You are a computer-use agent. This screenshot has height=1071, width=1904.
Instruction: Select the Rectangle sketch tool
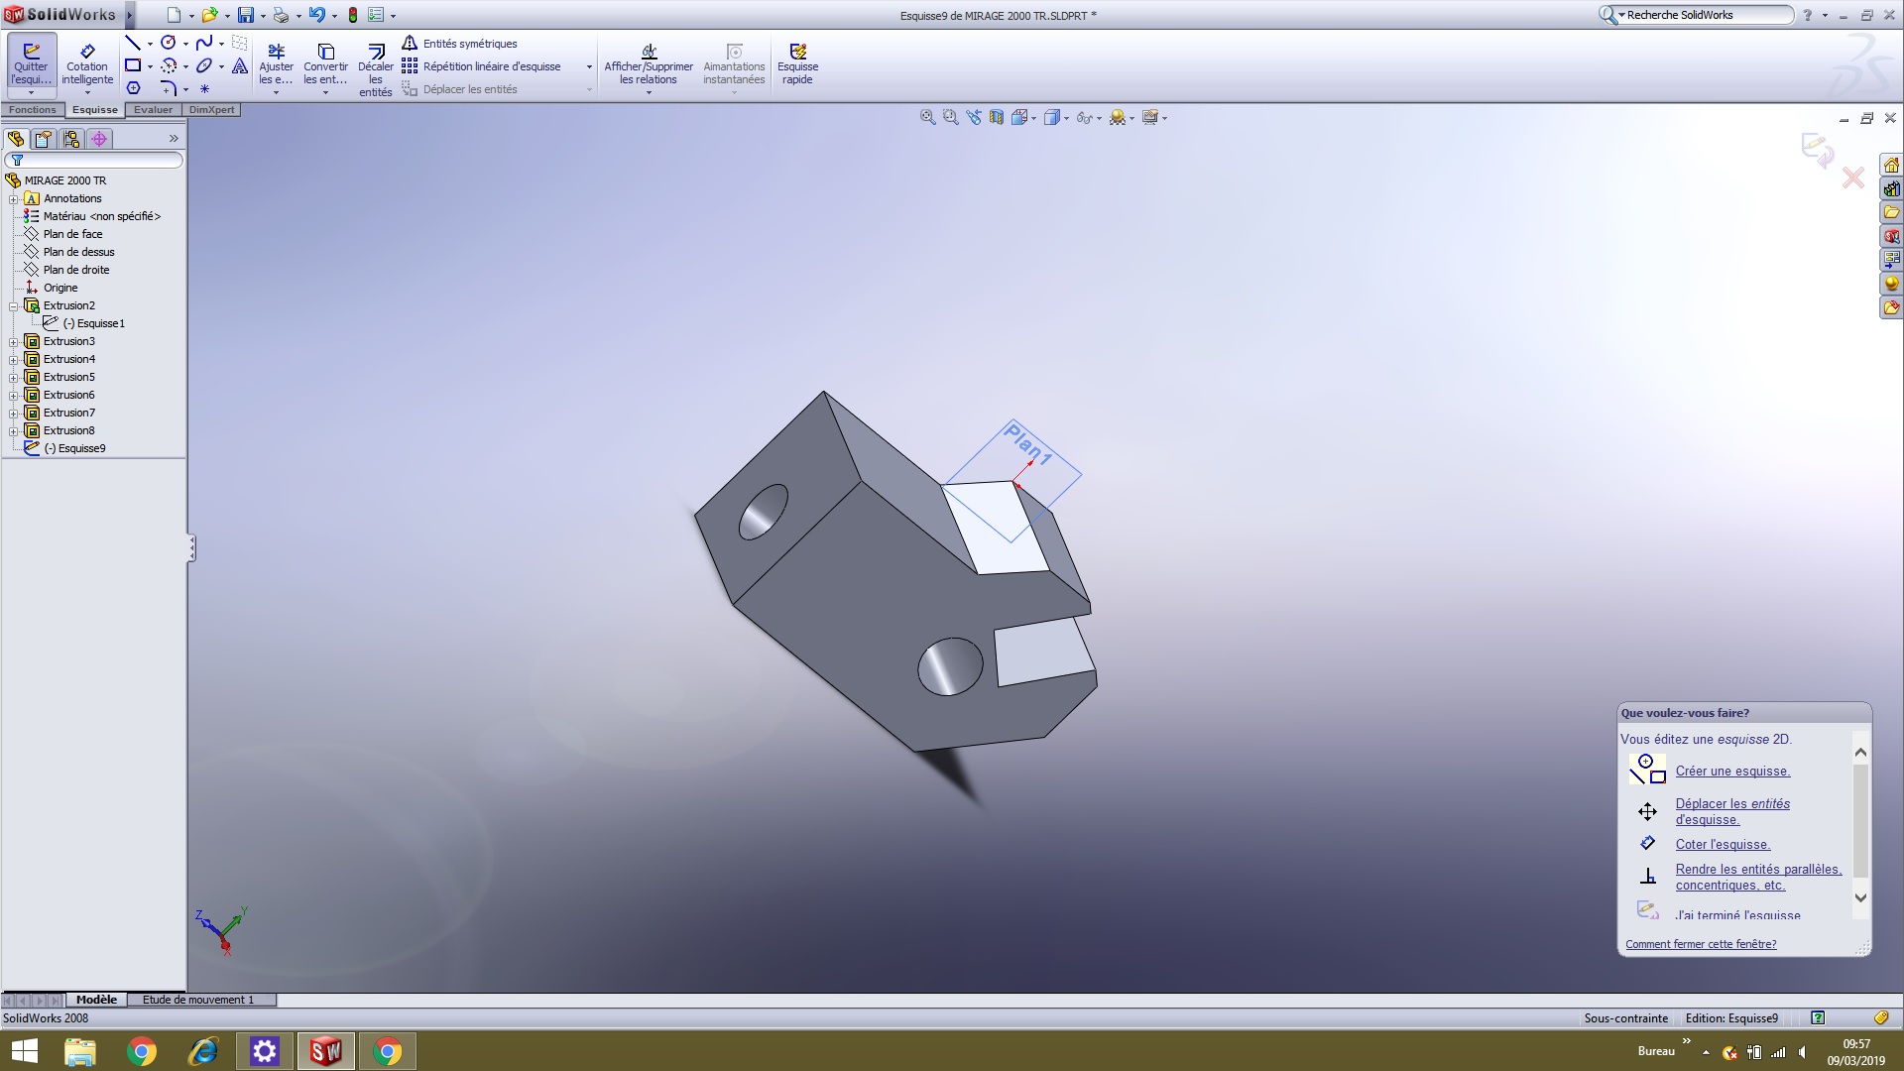133,65
